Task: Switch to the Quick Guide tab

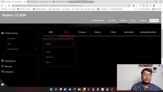Action: pos(129,32)
